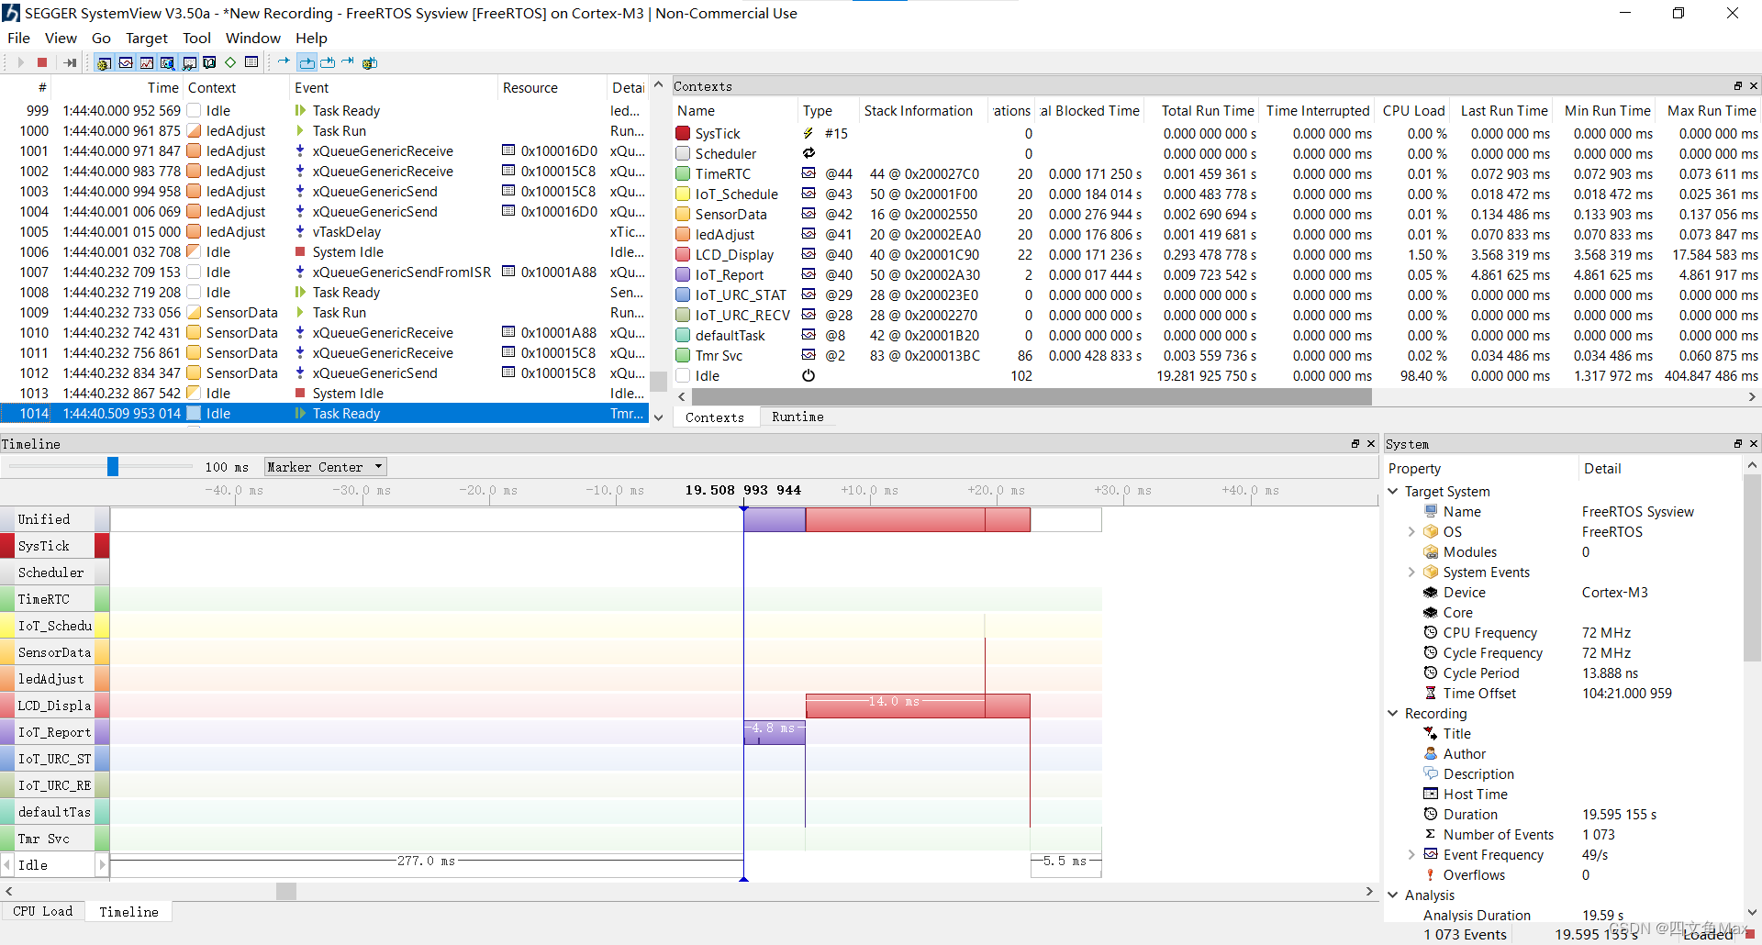The width and height of the screenshot is (1762, 945).
Task: Toggle the IoT_Report context checkbox
Action: coord(681,274)
